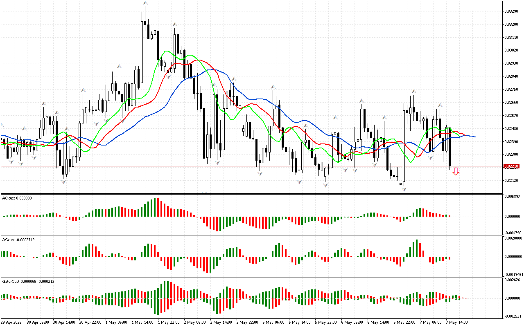Select the blue Alligator jaw line

point(213,70)
